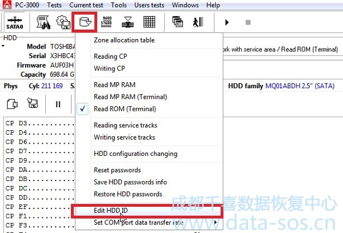The width and height of the screenshot is (343, 233).
Task: Open the Help menu
Action: pos(213,5)
